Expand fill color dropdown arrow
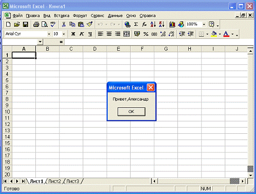Screen dimensions: 256x194 (x=220, y=34)
